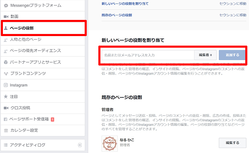
Task: Open the クロス投稿 settings entry
Action: click(x=43, y=108)
